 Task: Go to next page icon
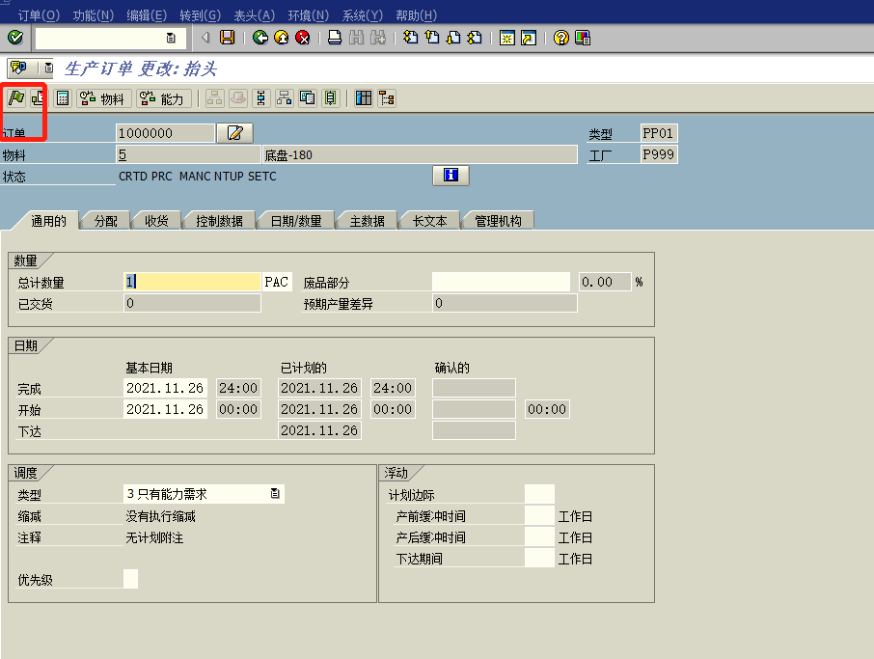click(453, 38)
